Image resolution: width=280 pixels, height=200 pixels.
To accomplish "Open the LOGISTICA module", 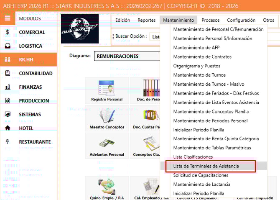I will click(31, 46).
